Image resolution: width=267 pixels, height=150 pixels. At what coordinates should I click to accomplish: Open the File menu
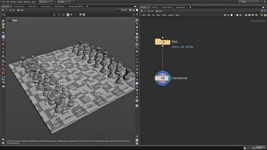(3, 2)
